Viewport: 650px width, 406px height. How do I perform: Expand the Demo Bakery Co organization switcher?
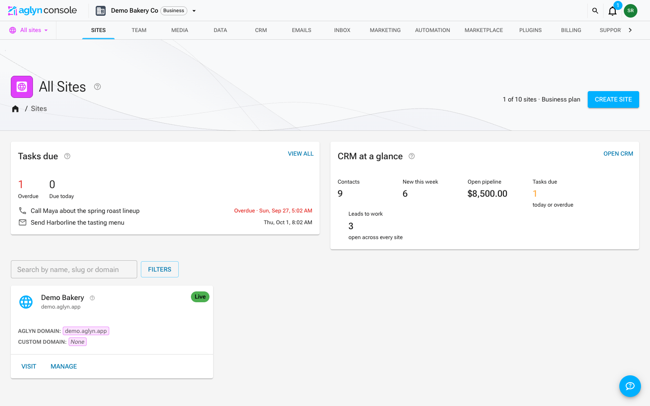[x=194, y=11]
